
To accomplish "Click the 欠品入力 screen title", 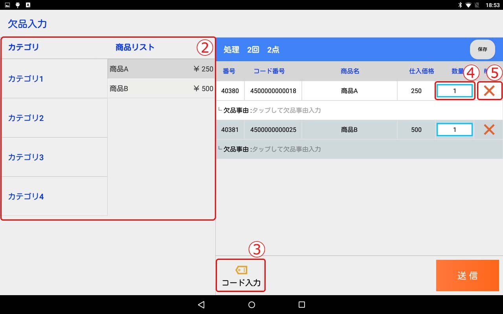I will point(28,24).
